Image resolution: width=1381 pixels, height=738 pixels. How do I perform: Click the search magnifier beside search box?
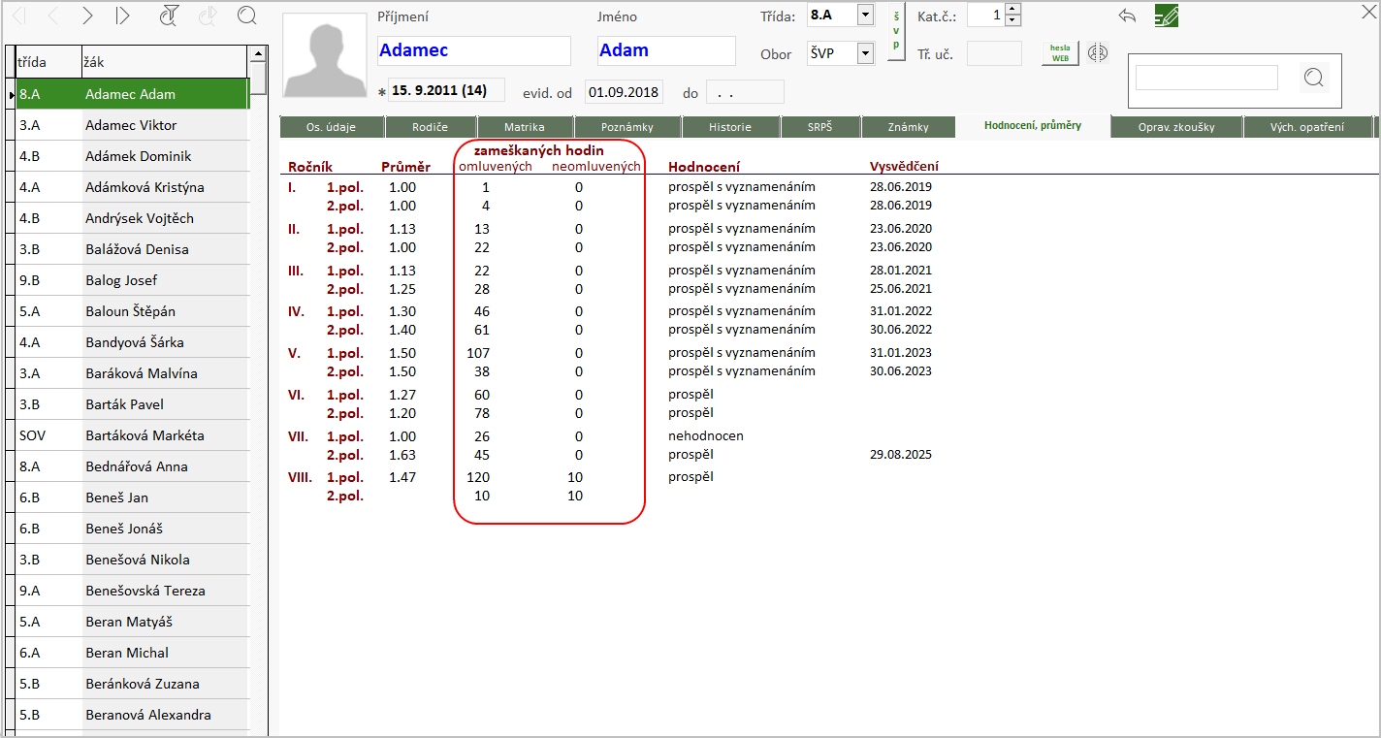pos(1314,78)
